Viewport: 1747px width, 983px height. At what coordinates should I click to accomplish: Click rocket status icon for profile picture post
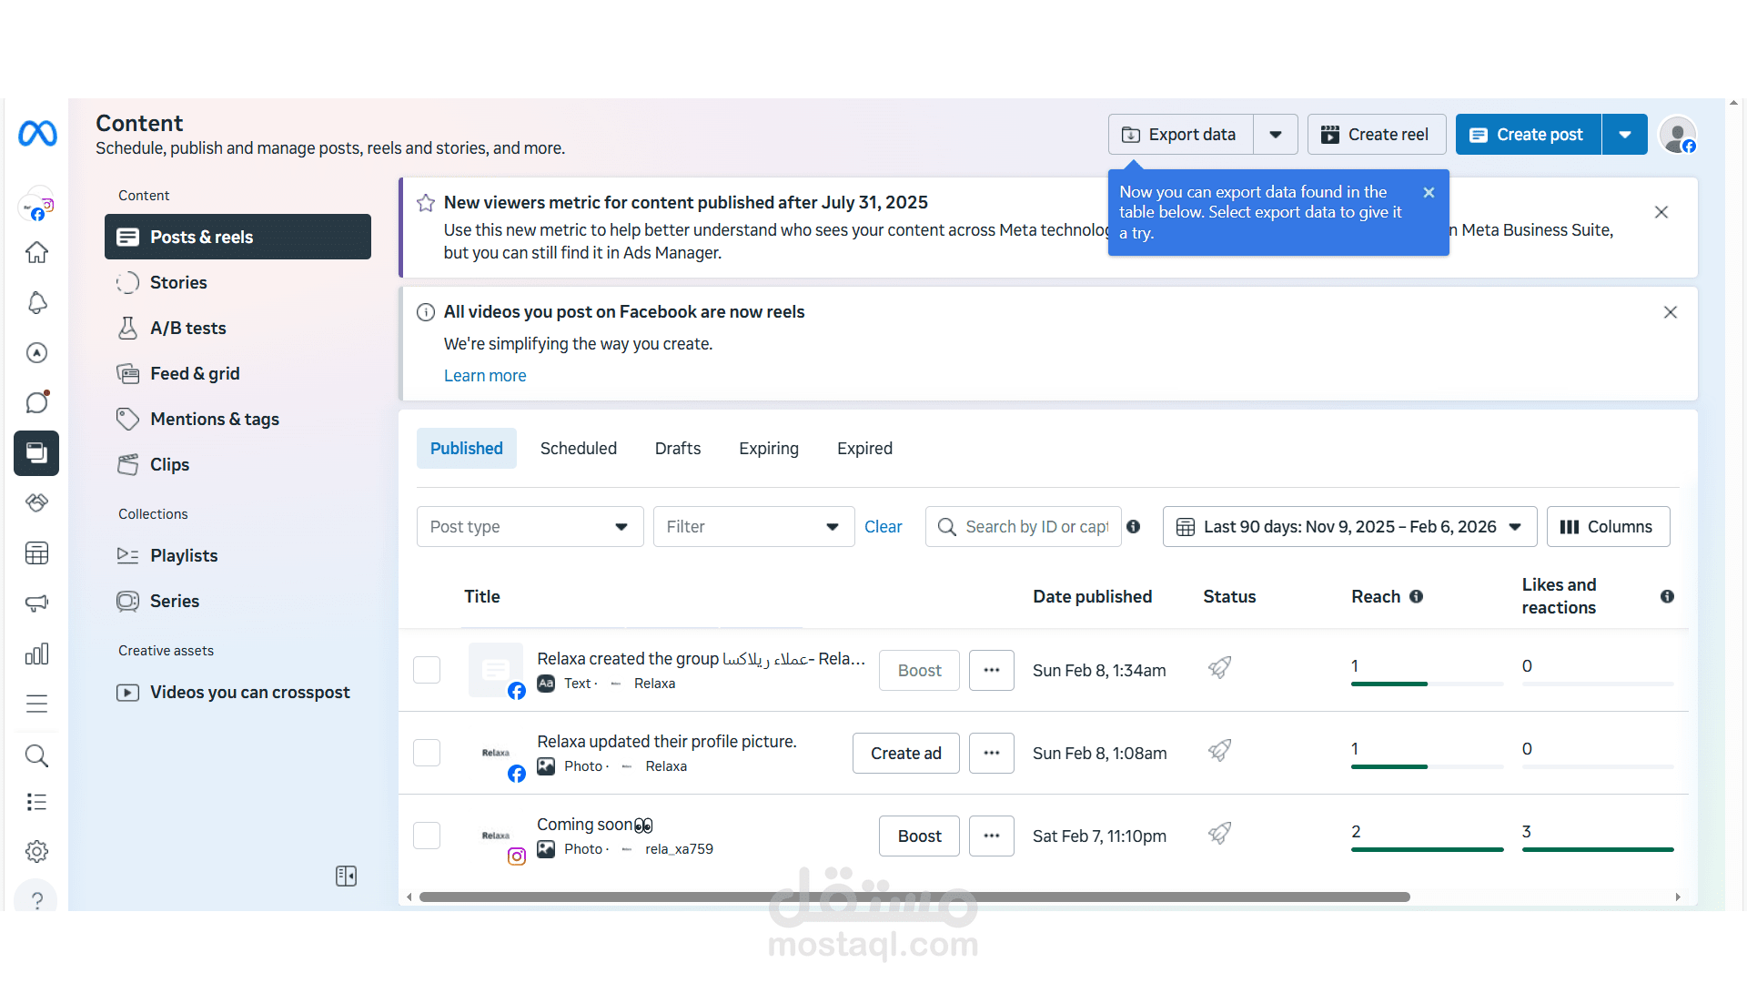1219,750
